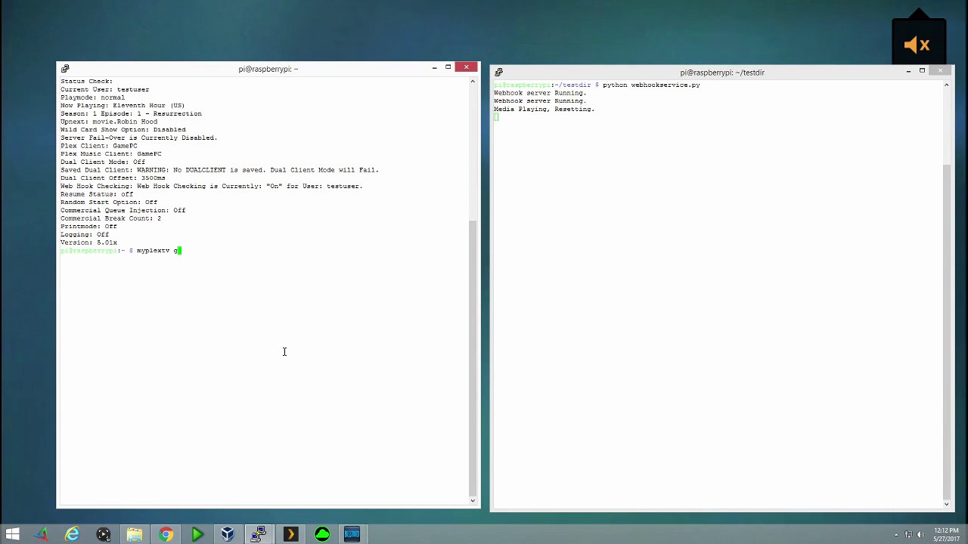The width and height of the screenshot is (968, 544).
Task: Click the green cloud taskbar icon
Action: [x=321, y=535]
